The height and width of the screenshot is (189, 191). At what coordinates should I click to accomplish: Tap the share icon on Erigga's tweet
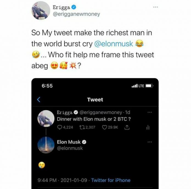[127, 127]
